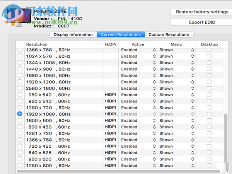Toggle the Desktop checkbox for 840 x 525
This screenshot has width=232, height=174.
click(209, 153)
